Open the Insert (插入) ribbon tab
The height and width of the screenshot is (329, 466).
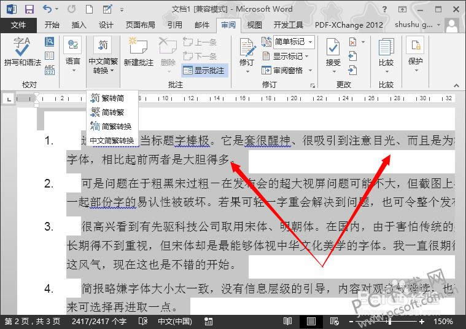pos(79,25)
